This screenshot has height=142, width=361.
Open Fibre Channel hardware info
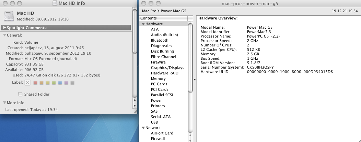tap(163, 57)
